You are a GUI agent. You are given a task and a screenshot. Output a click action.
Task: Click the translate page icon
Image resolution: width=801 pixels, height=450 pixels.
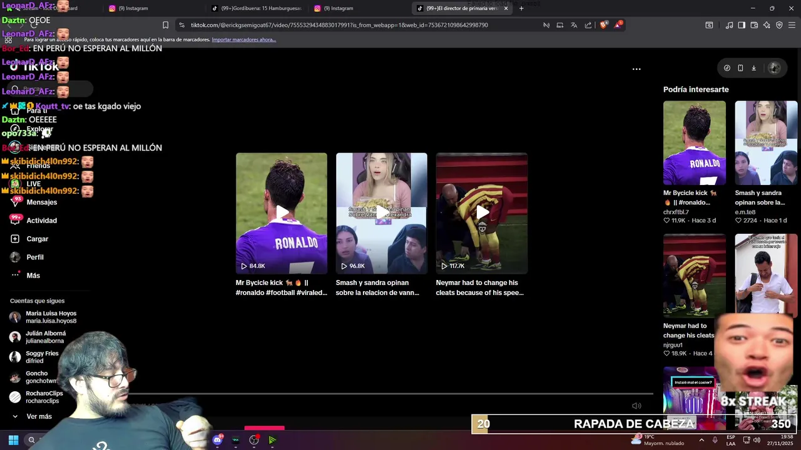(x=574, y=25)
